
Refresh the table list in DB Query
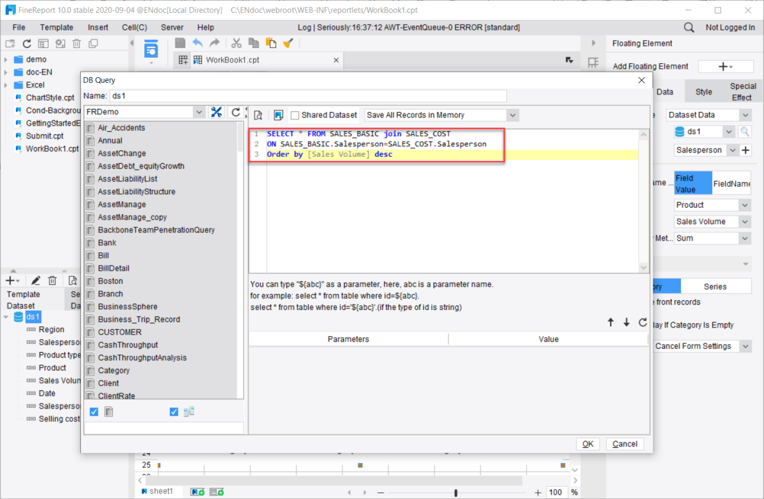click(x=236, y=112)
